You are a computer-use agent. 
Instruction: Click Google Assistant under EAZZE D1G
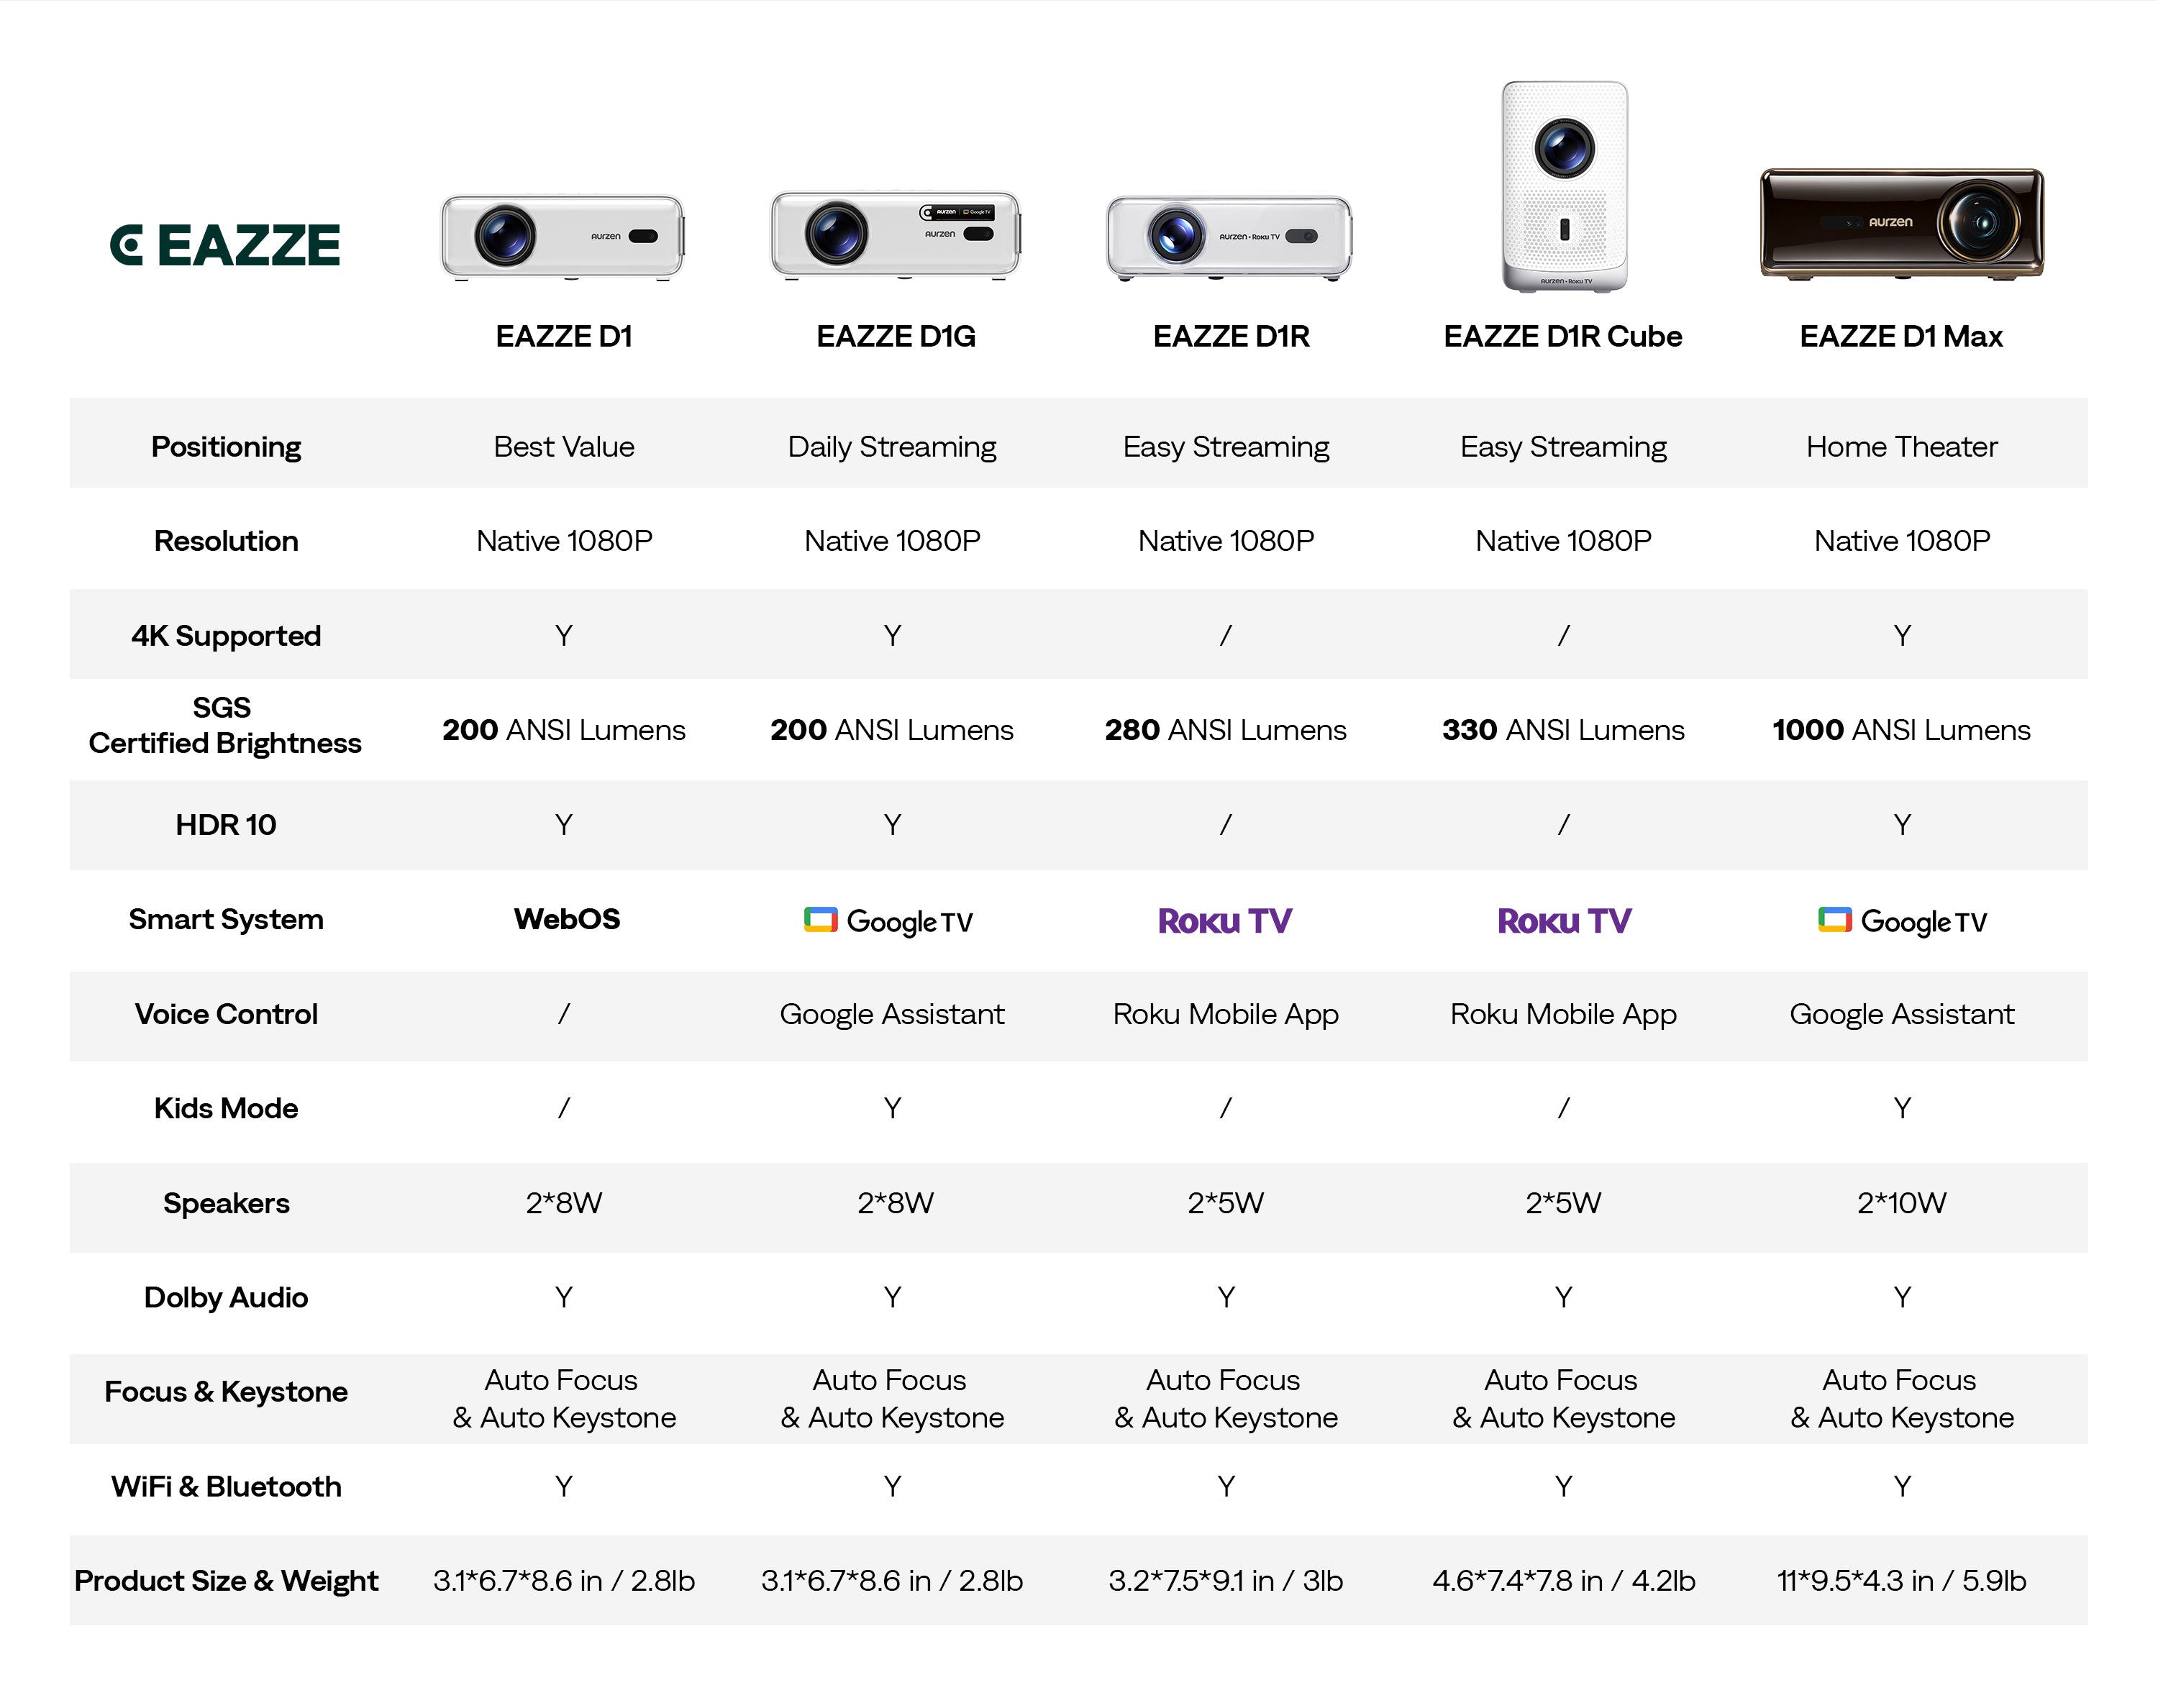pyautogui.click(x=892, y=1014)
